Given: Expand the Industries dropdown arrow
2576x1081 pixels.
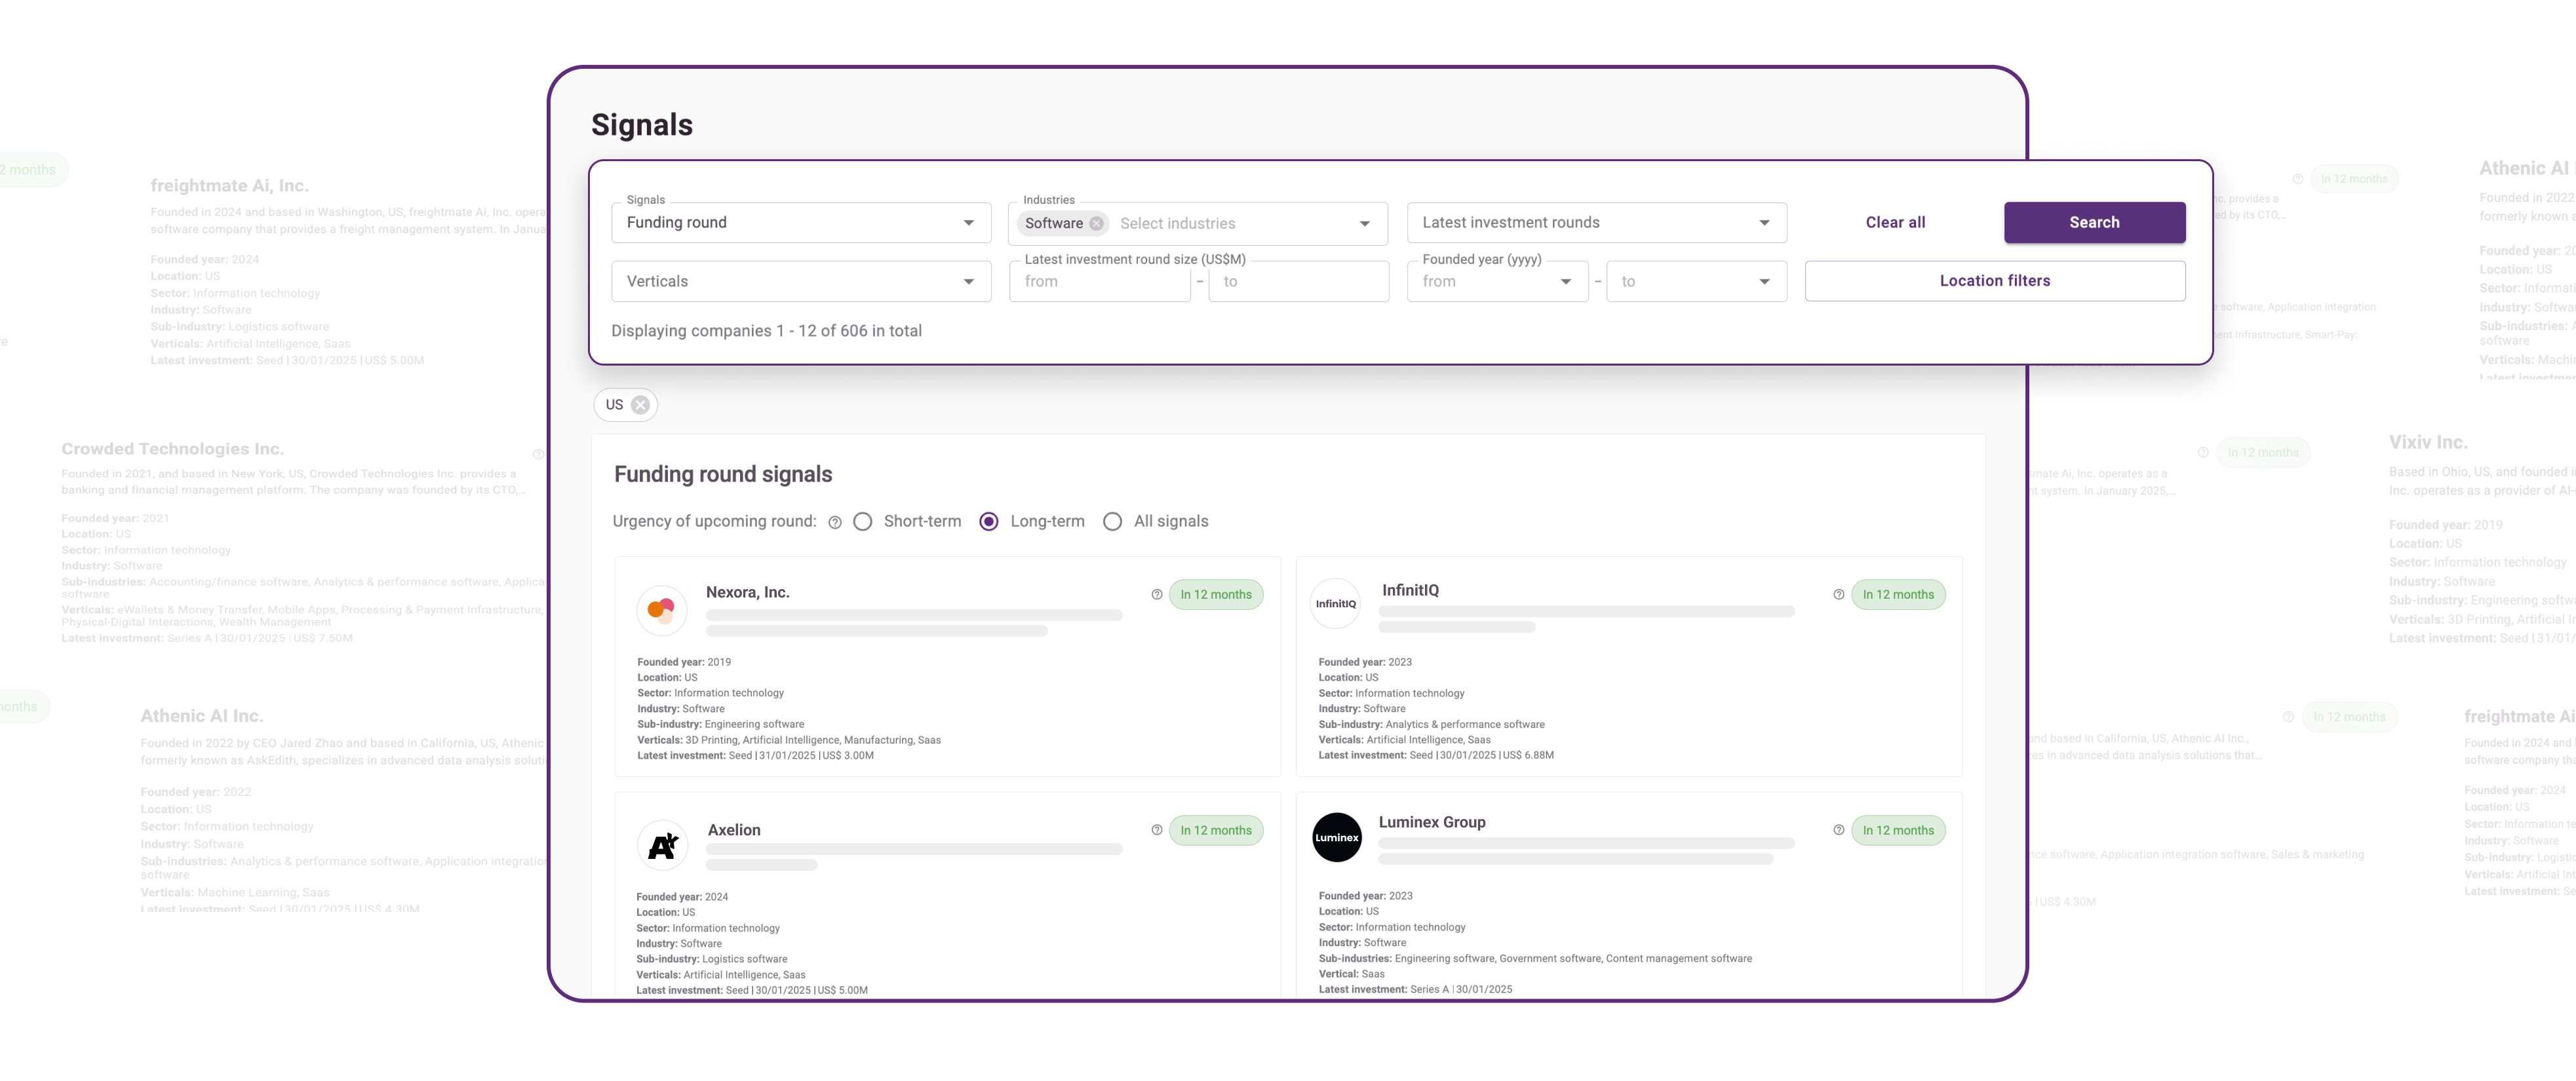Looking at the screenshot, I should tap(1365, 224).
